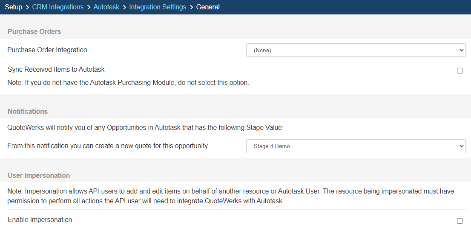Image resolution: width=471 pixels, height=233 pixels.
Task: Click chevron before the General breadcrumb
Action: coord(191,7)
